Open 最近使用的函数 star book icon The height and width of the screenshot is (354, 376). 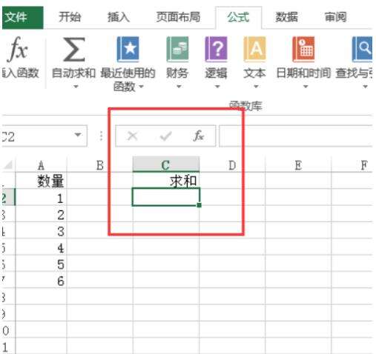[128, 50]
